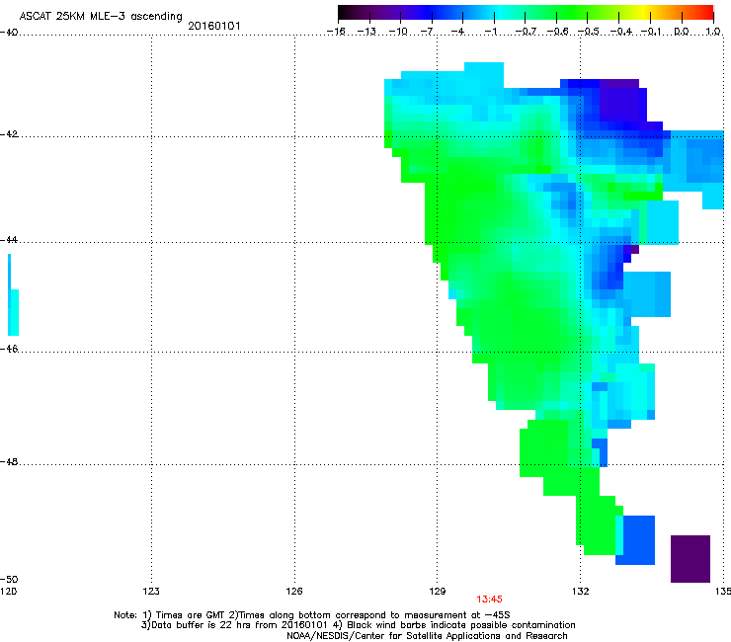Click the colorbar label -10
Viewport: 731px width, 642px height.
398,32
